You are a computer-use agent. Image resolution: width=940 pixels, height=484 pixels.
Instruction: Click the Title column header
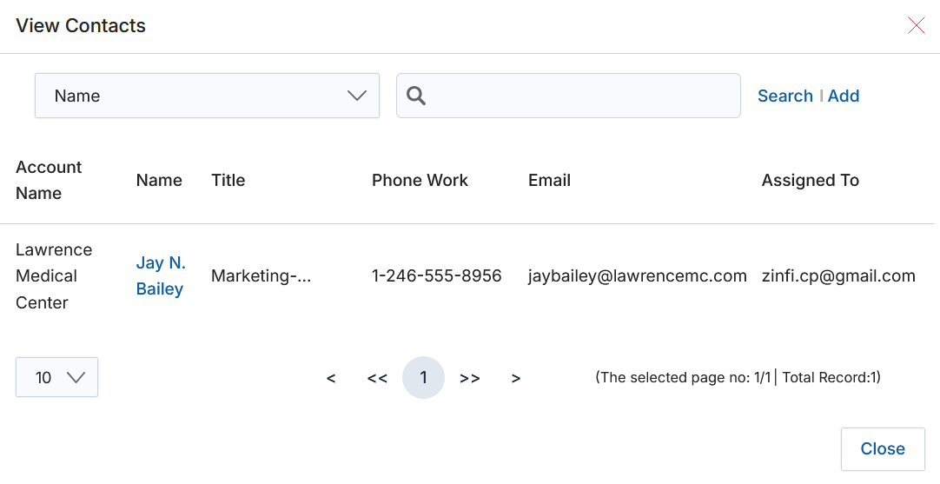click(x=228, y=181)
